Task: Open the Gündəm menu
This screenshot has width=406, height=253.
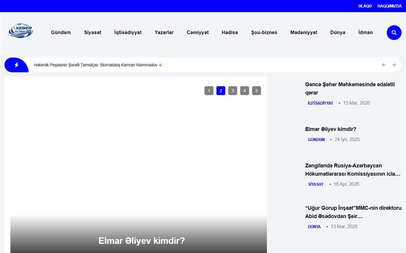Action: pos(61,32)
